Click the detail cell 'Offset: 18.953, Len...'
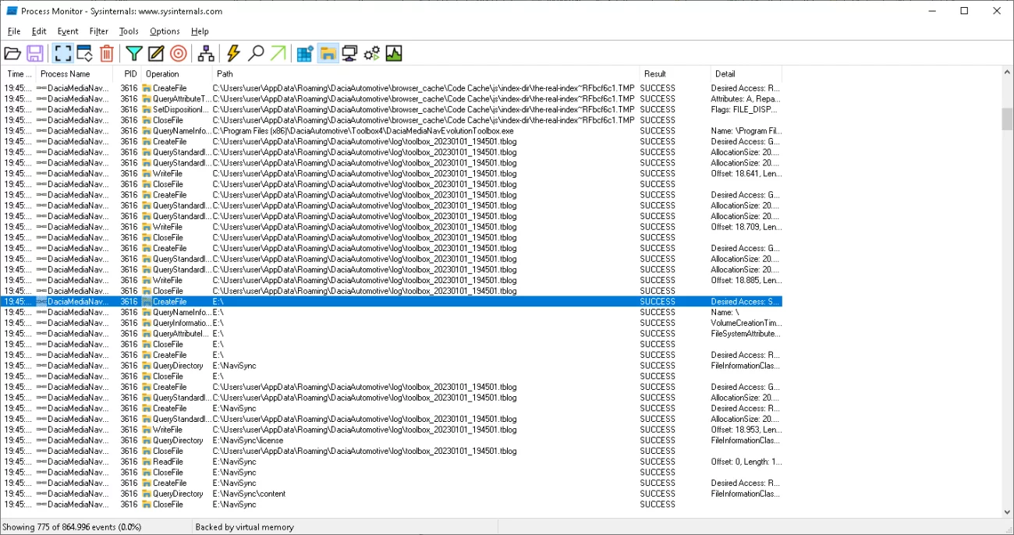Image resolution: width=1014 pixels, height=535 pixels. click(746, 430)
